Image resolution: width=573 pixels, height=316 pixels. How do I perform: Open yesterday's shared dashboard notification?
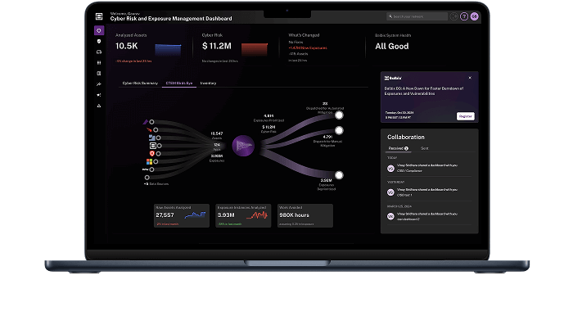point(430,192)
